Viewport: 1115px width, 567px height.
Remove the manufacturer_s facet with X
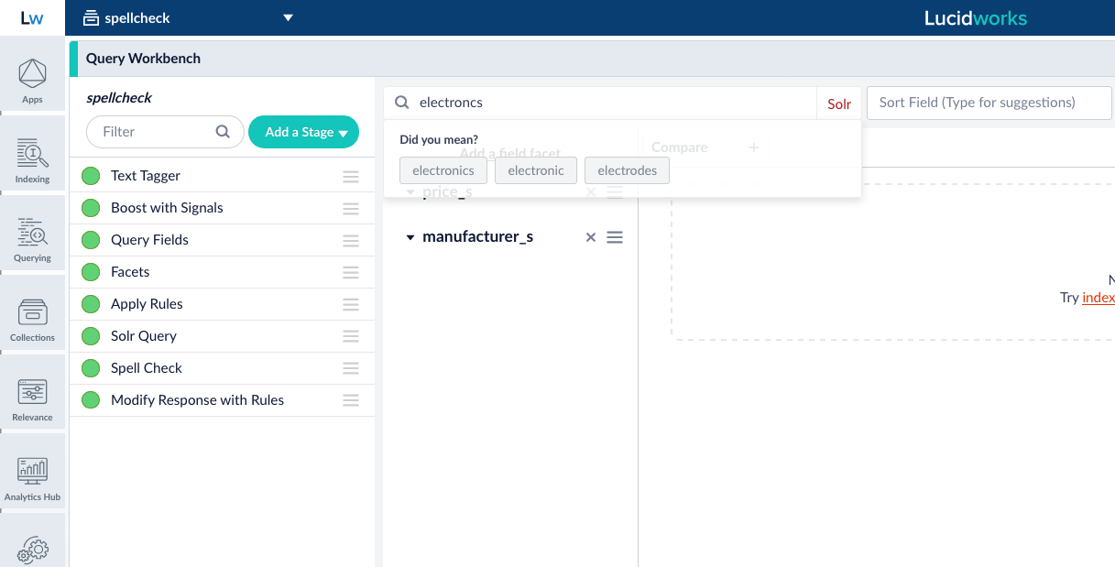[x=591, y=237]
